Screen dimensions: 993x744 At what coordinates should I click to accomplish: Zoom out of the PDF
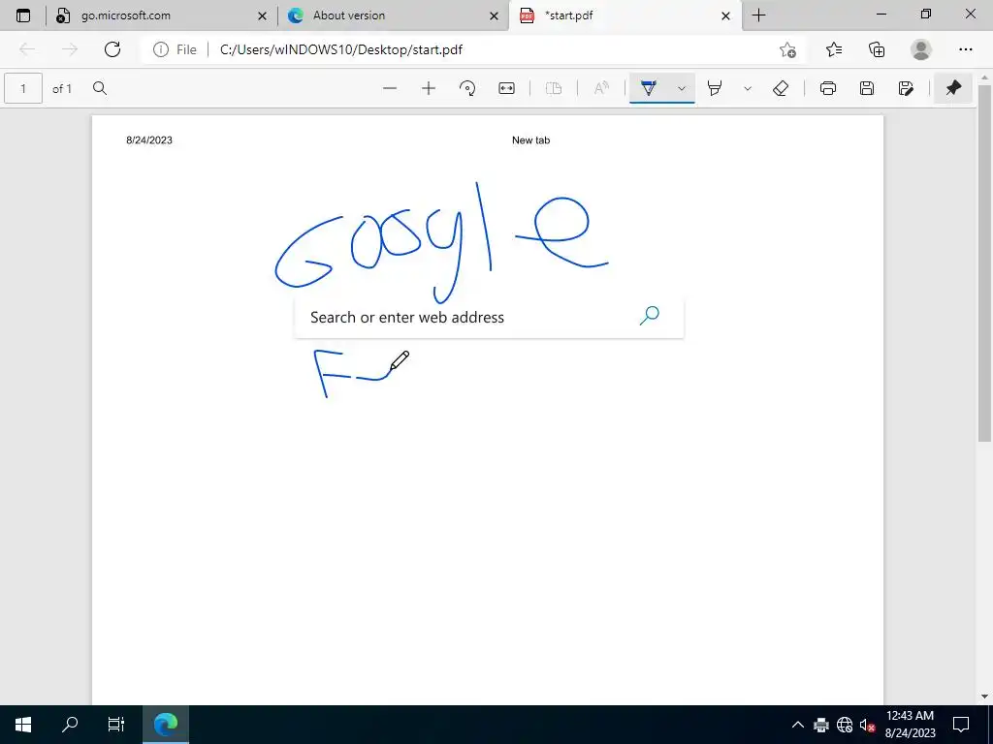[390, 88]
